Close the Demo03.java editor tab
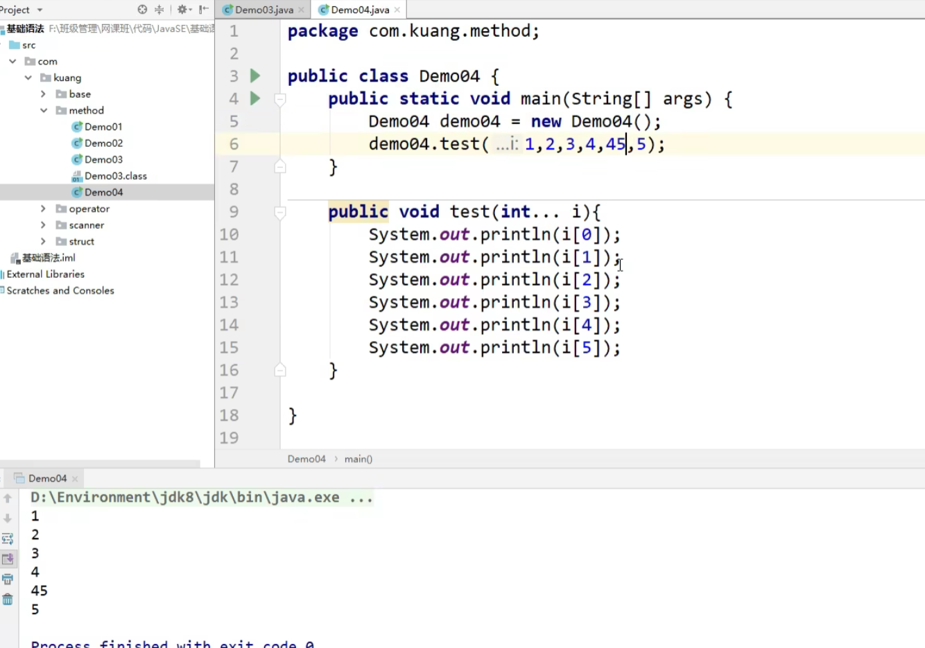 pos(301,10)
